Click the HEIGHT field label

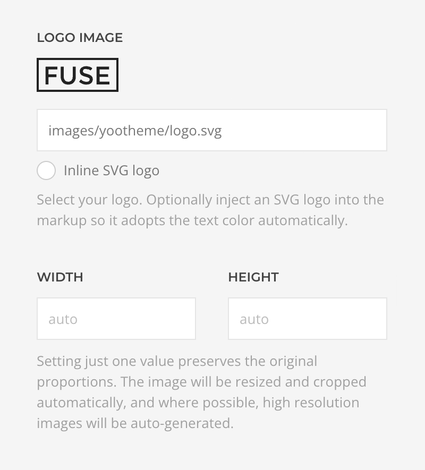click(x=253, y=277)
